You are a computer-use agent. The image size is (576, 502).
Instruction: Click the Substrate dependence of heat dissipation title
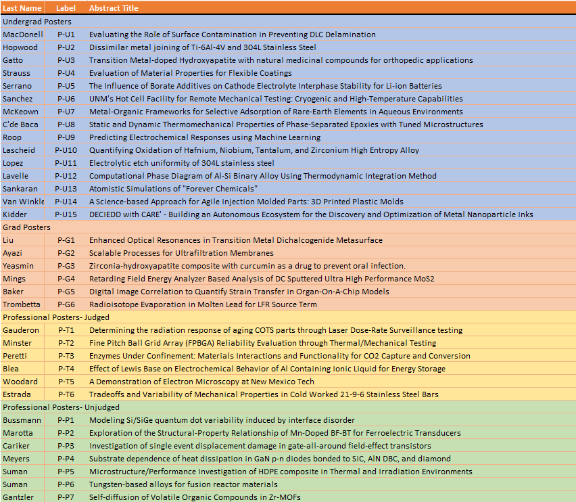pos(270,459)
